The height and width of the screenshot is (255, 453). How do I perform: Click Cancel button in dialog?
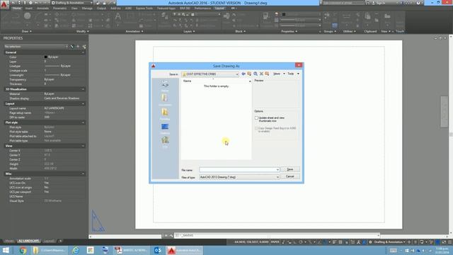(290, 176)
